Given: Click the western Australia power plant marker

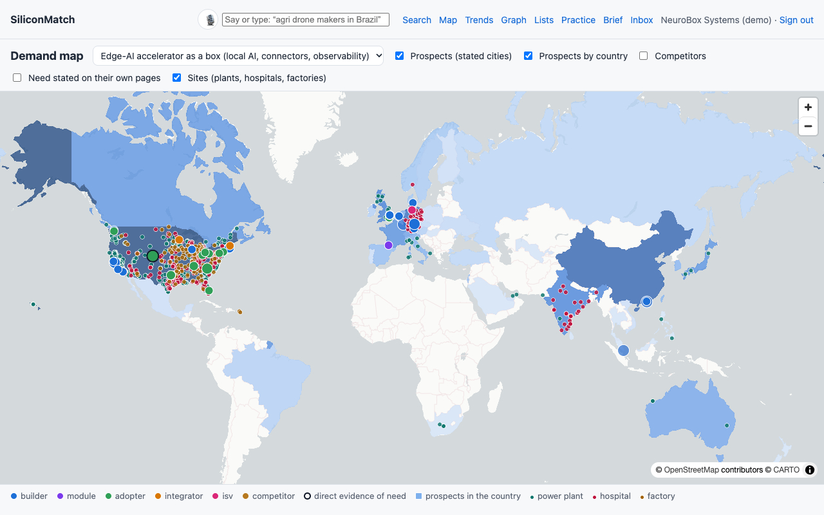Looking at the screenshot, I should [x=653, y=401].
